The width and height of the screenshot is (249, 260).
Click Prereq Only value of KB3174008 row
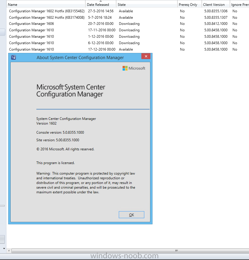point(182,18)
